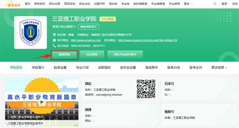Click the 登录 link
This screenshot has height=128, width=239.
224,4
